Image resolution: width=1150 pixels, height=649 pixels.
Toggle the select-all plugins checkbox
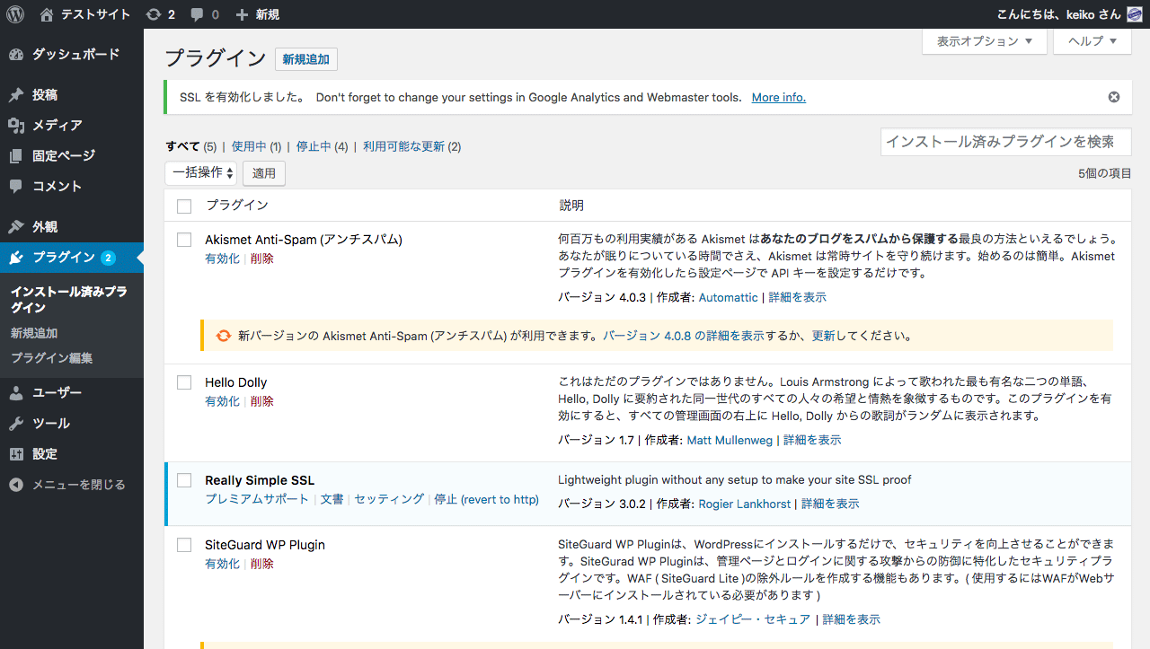point(184,206)
